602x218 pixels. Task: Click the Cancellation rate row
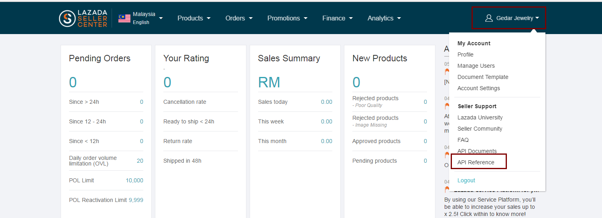click(201, 102)
